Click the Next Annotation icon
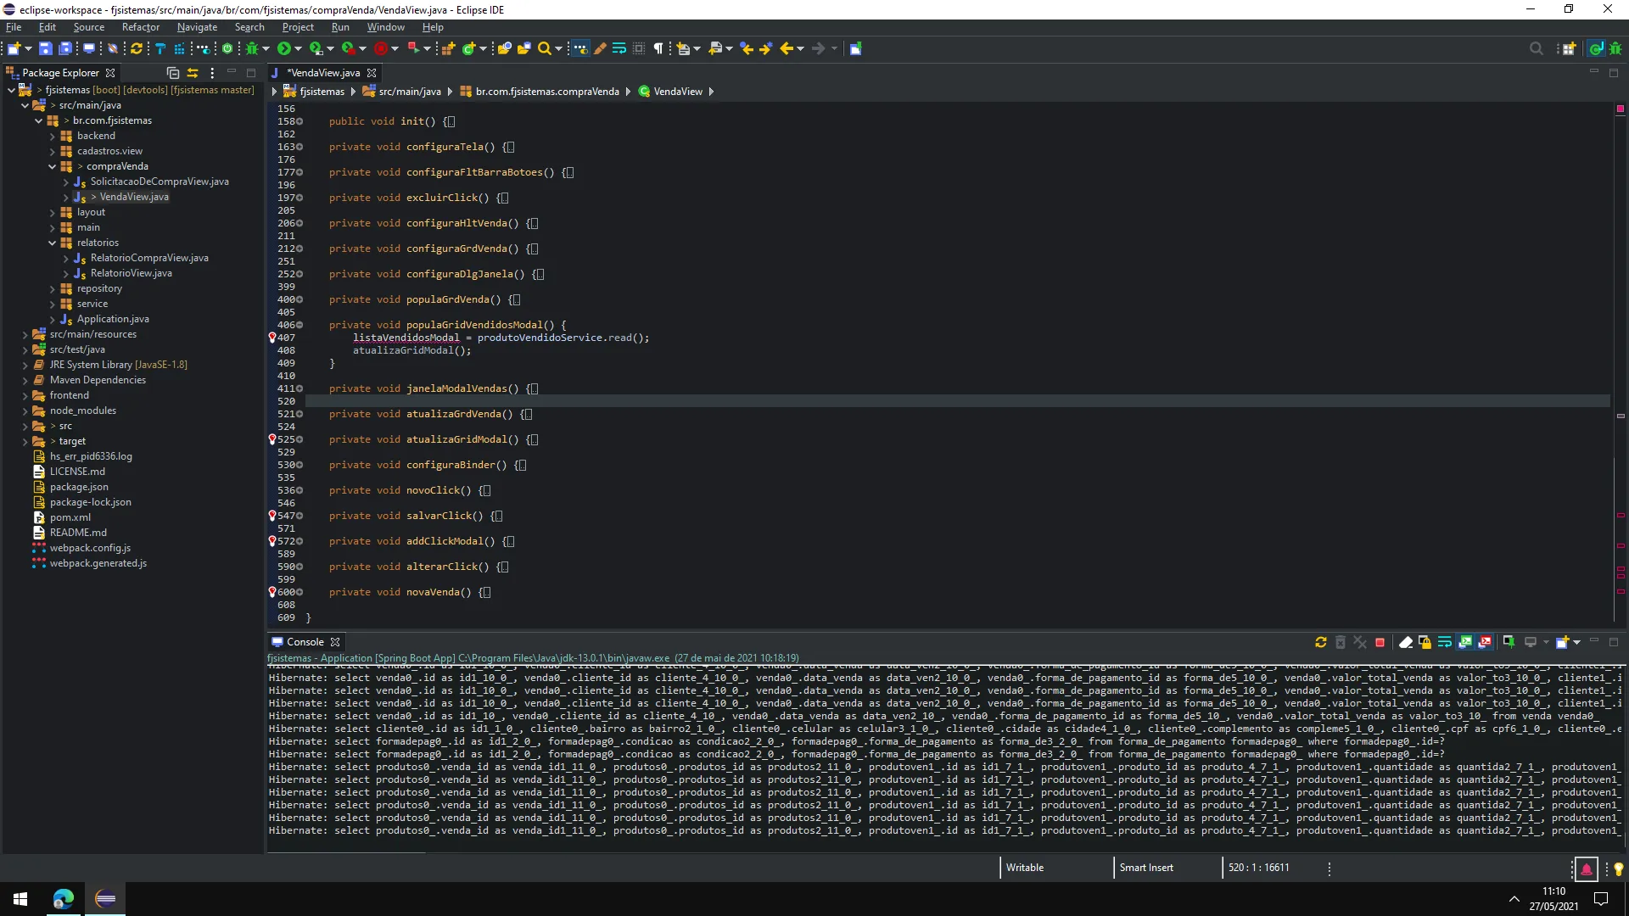The width and height of the screenshot is (1629, 916). [x=684, y=49]
